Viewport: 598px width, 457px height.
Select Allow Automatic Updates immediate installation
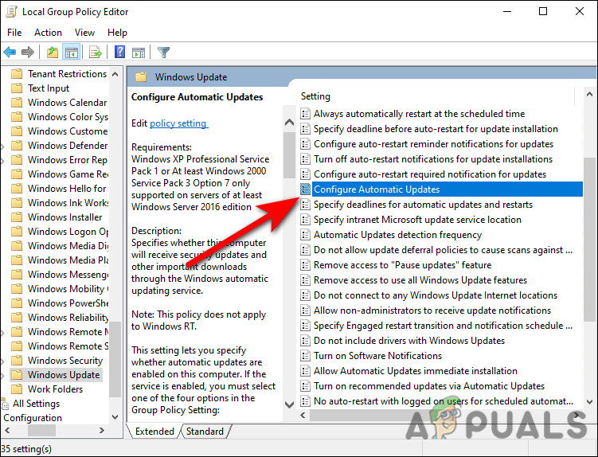tap(416, 371)
